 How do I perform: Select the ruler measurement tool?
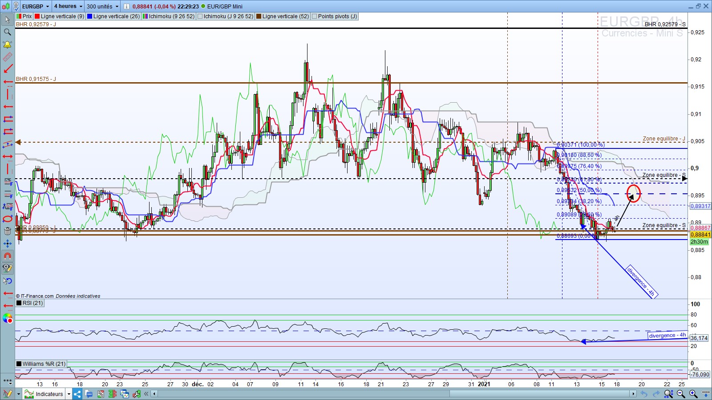pos(8,57)
